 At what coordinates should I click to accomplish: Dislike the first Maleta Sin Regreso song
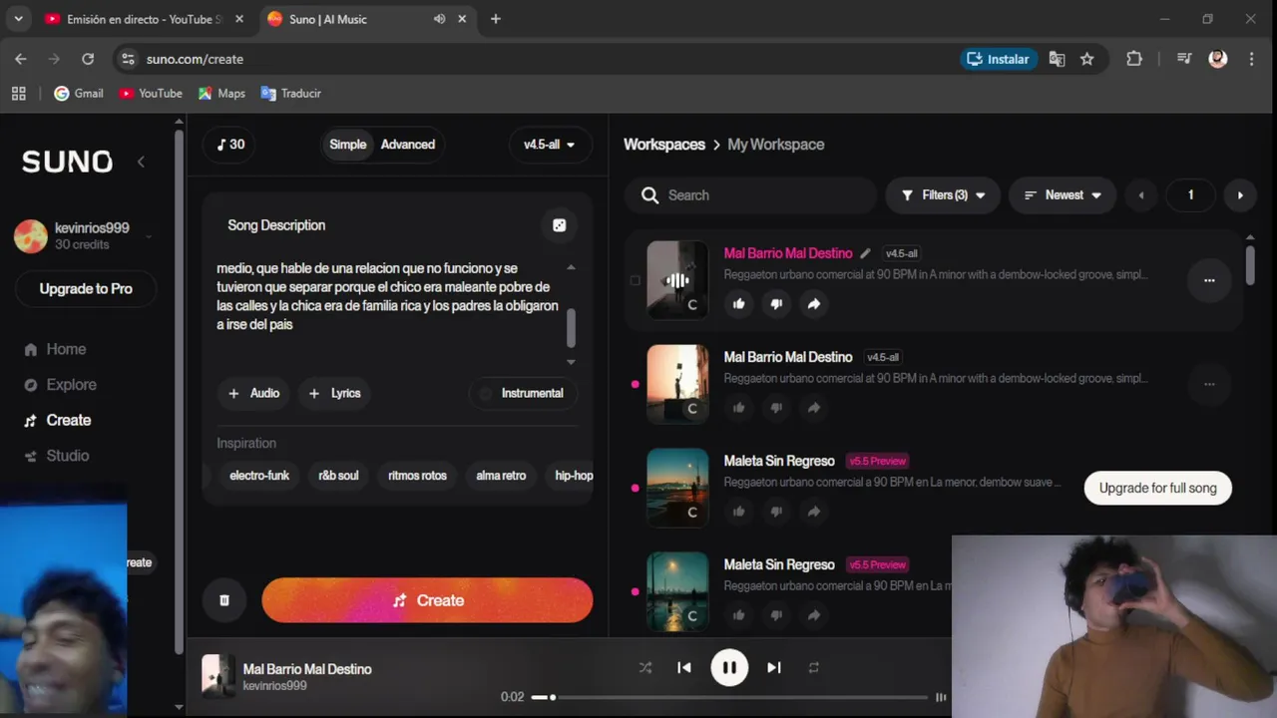tap(776, 512)
